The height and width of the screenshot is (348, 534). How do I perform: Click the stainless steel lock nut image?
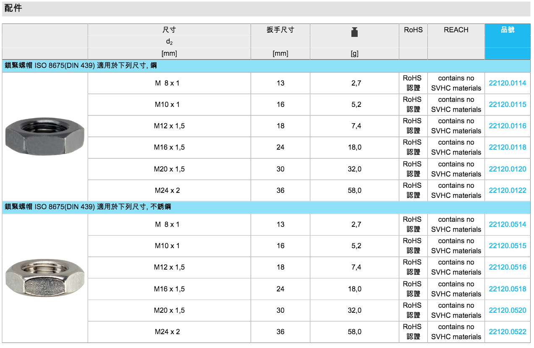[x=45, y=278]
